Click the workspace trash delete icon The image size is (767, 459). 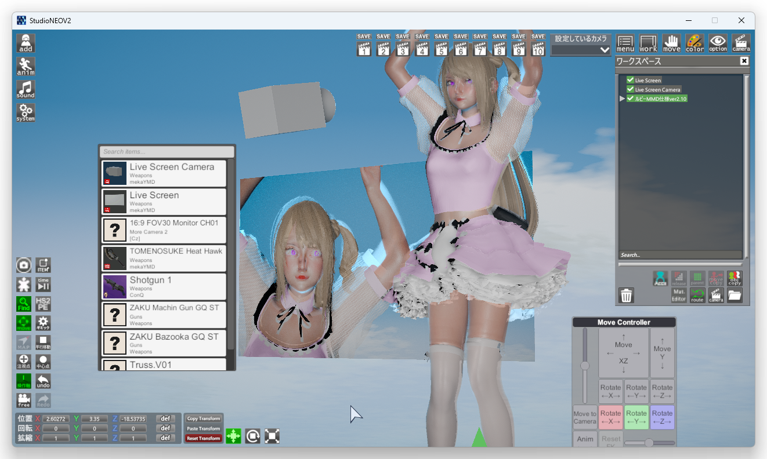click(x=626, y=296)
